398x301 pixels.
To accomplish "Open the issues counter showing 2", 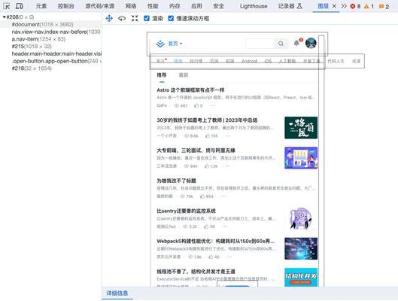I will (x=384, y=6).
